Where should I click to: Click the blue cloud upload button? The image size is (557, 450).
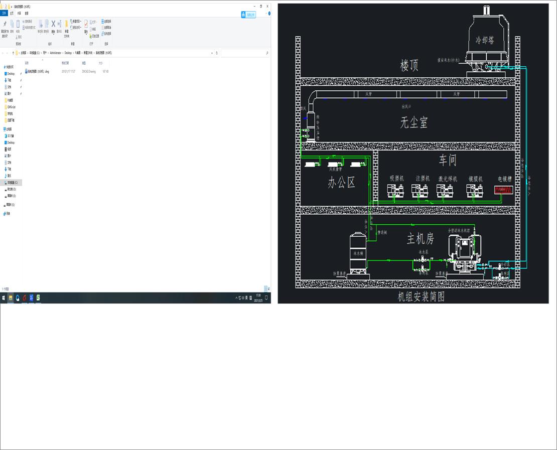(x=248, y=15)
